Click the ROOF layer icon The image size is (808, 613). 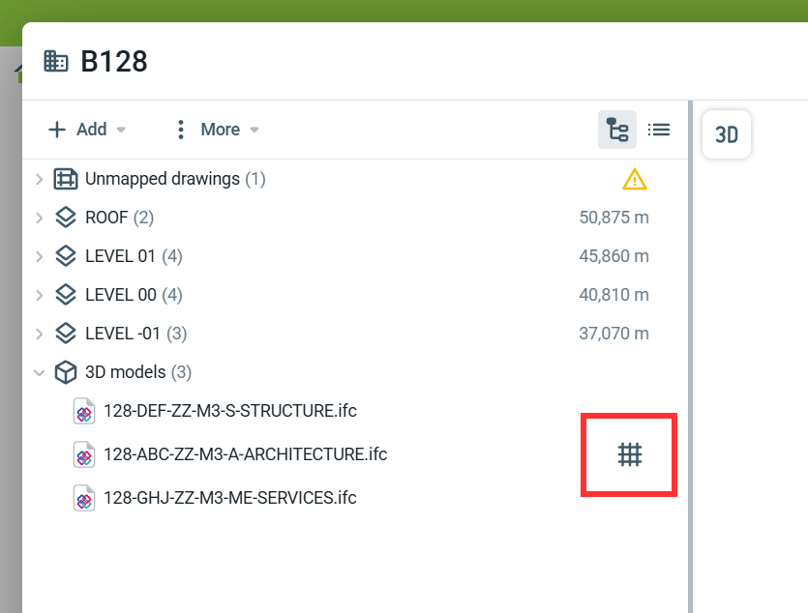[65, 218]
